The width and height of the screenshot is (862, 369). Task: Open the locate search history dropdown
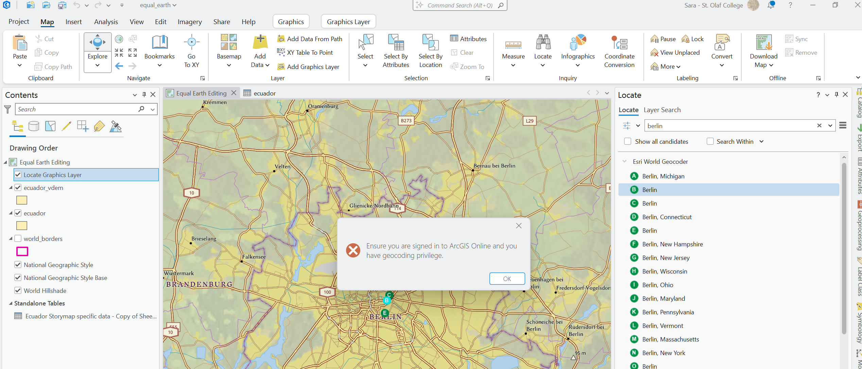coord(830,126)
